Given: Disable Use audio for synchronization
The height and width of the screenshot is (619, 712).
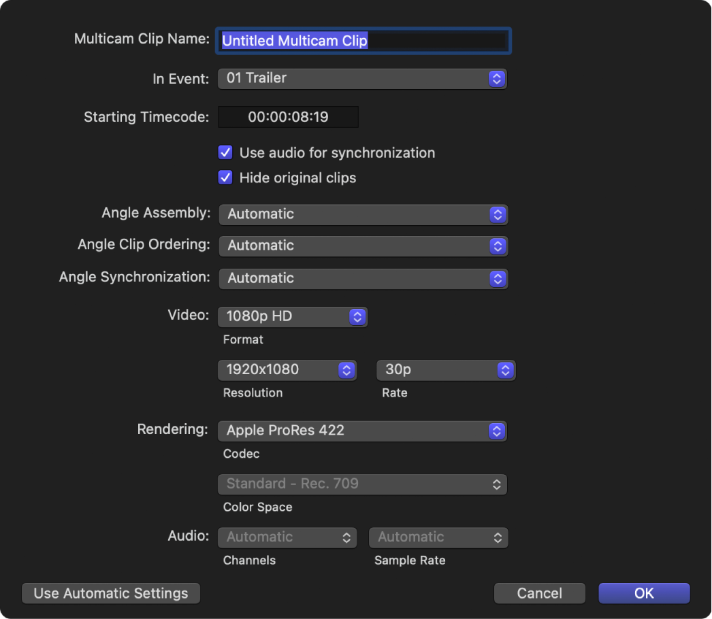Looking at the screenshot, I should (225, 152).
